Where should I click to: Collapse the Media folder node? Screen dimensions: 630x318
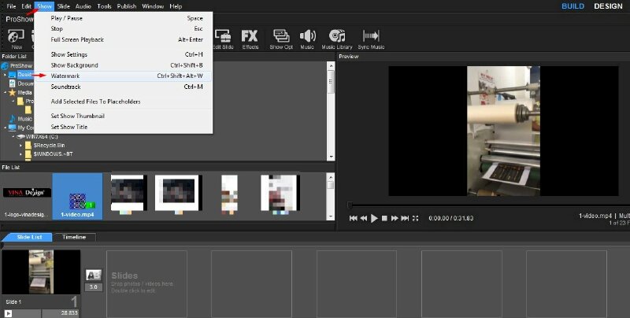6,92
